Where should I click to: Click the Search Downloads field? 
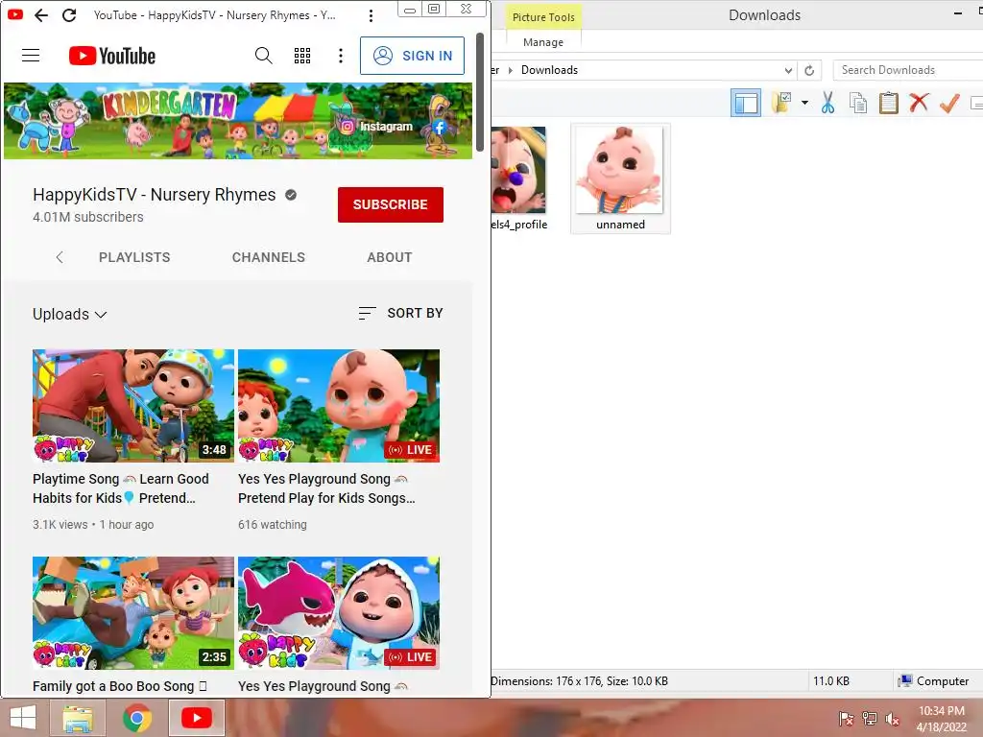click(908, 69)
